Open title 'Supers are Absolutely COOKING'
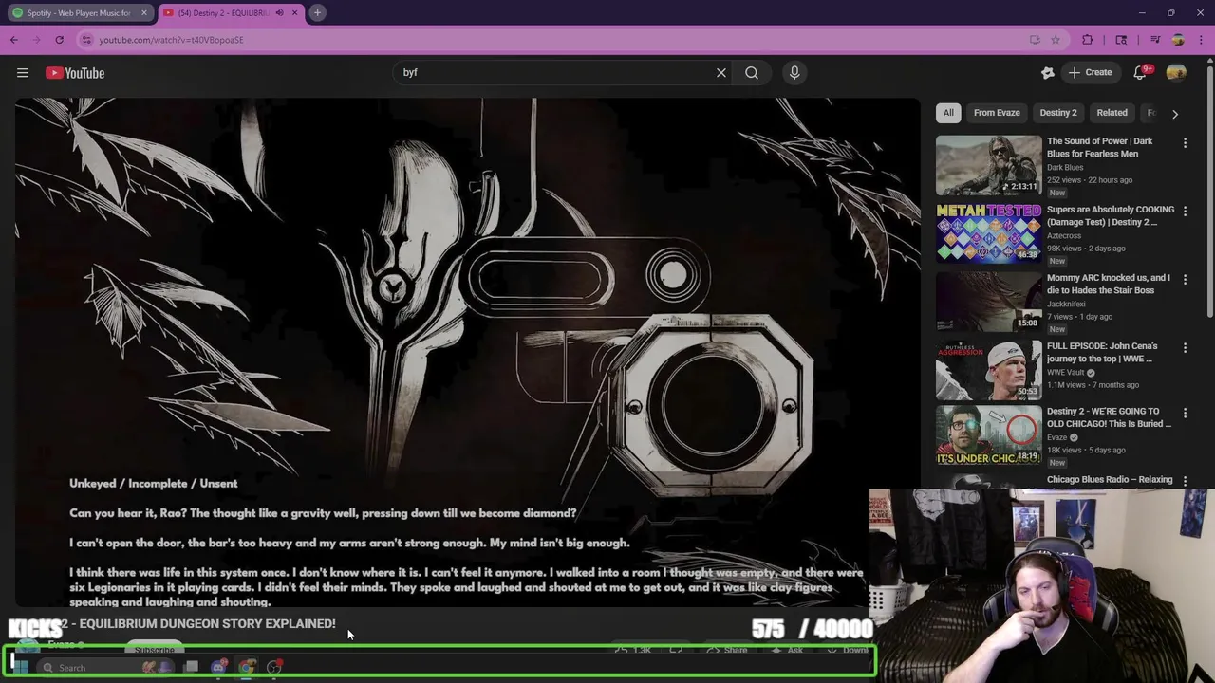Screen dimensions: 1215x683 click(x=1111, y=215)
